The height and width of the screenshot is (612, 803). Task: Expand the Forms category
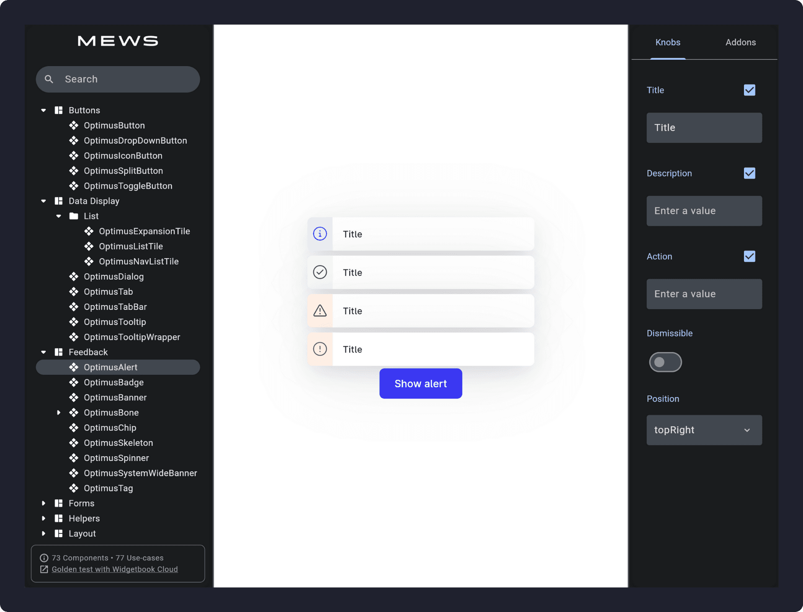pyautogui.click(x=44, y=503)
